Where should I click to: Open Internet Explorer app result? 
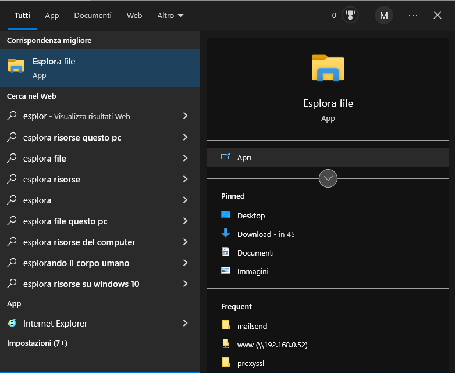100,323
